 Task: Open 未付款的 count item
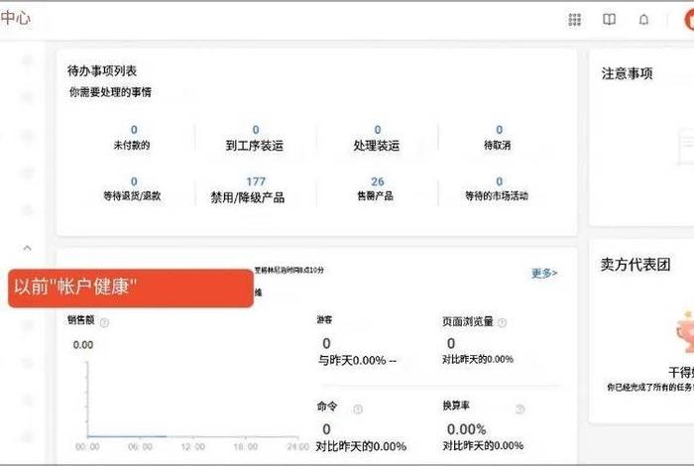pos(132,138)
